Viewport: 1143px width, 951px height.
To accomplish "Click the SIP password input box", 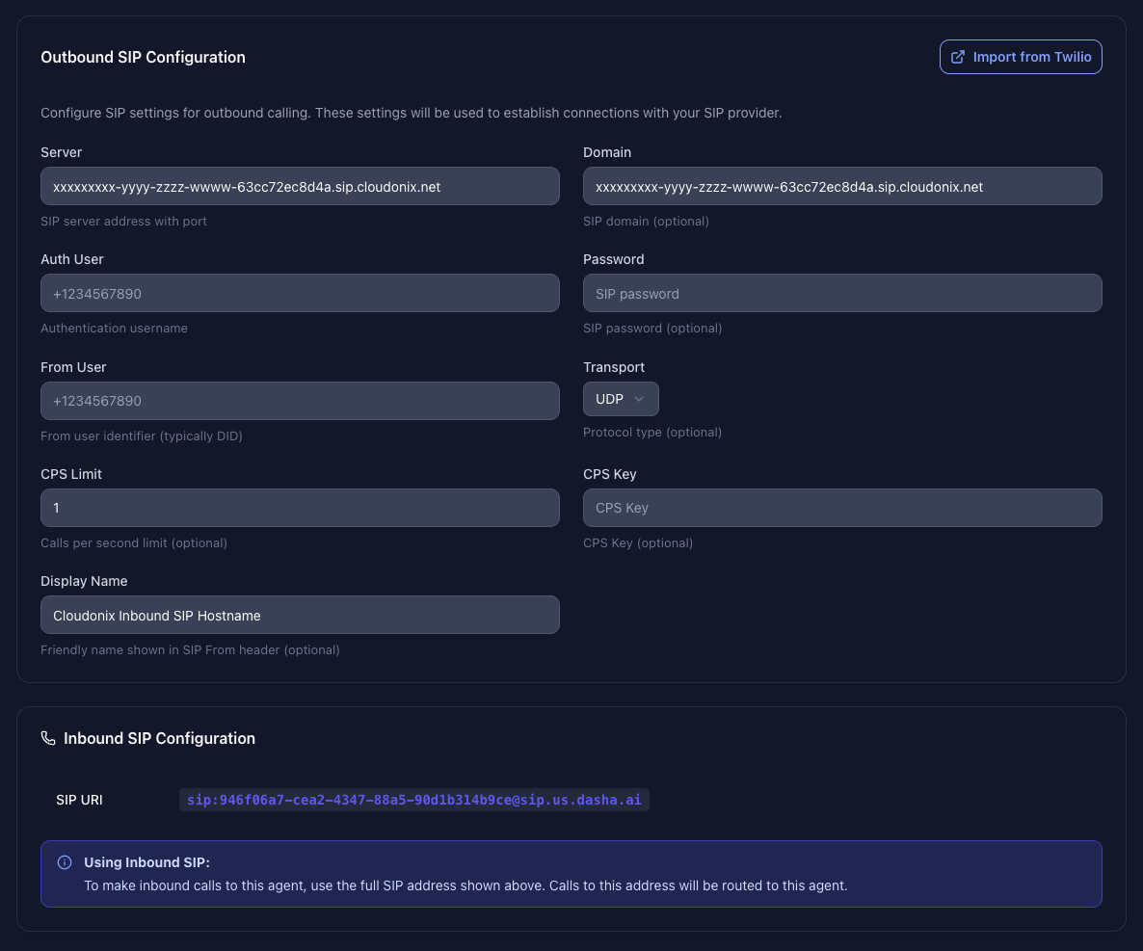I will pos(842,293).
